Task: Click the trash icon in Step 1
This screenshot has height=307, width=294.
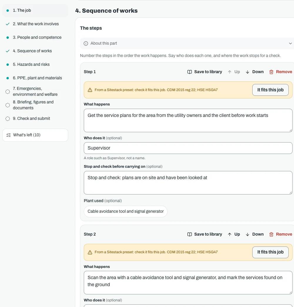Action: pos(271,72)
